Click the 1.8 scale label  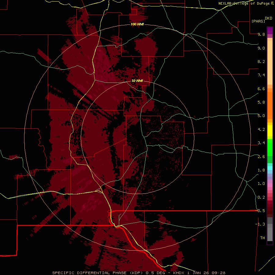click(261, 170)
